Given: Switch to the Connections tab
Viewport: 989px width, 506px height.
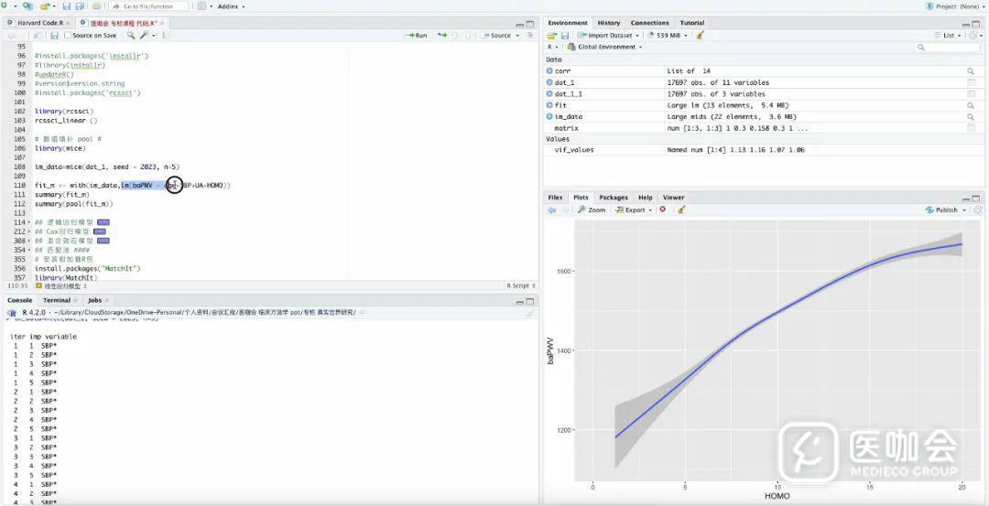Looking at the screenshot, I should [649, 23].
